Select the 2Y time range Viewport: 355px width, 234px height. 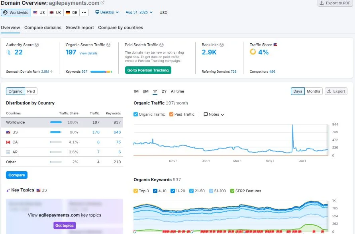pos(164,91)
